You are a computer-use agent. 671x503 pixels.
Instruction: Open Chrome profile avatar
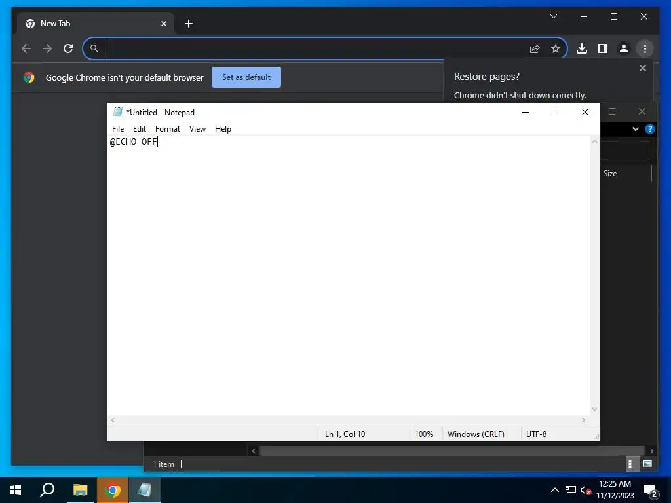tap(624, 48)
